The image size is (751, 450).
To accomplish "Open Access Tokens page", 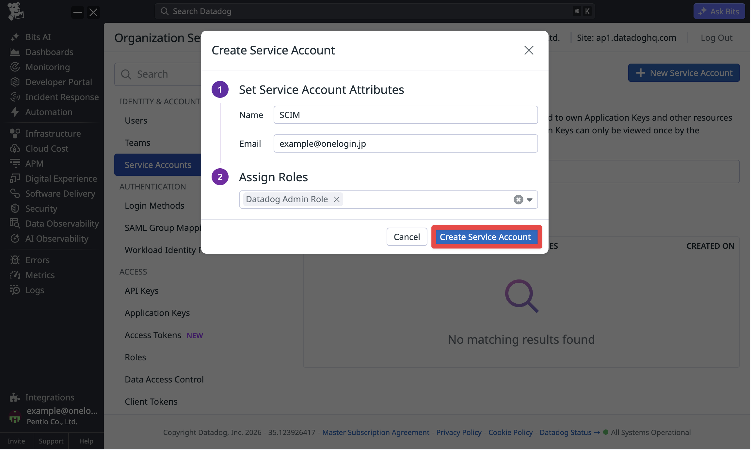I will point(153,335).
